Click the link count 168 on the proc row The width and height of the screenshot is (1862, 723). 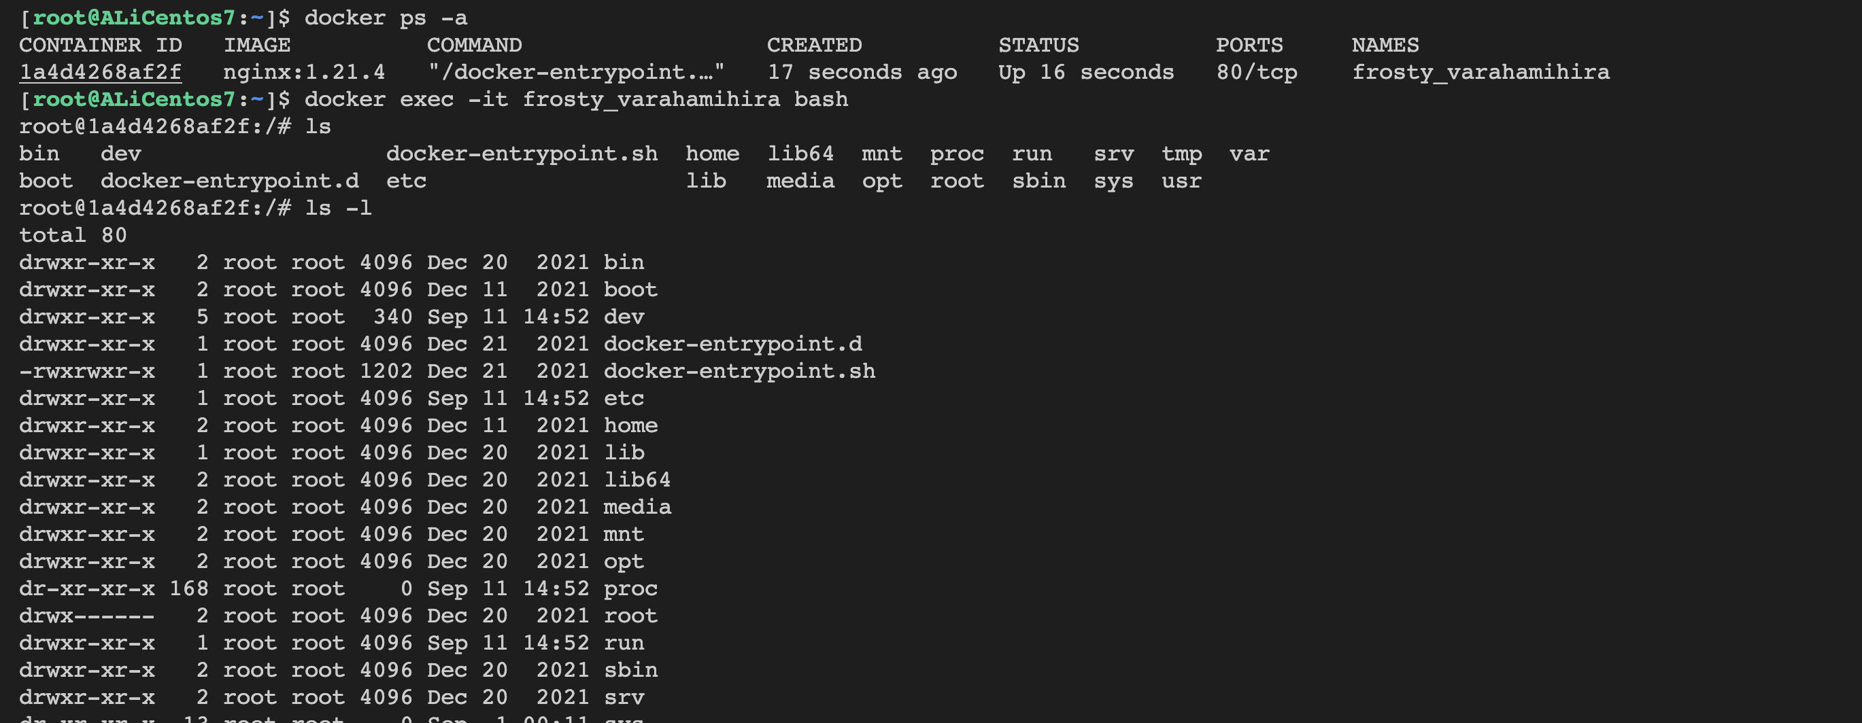[x=188, y=588]
